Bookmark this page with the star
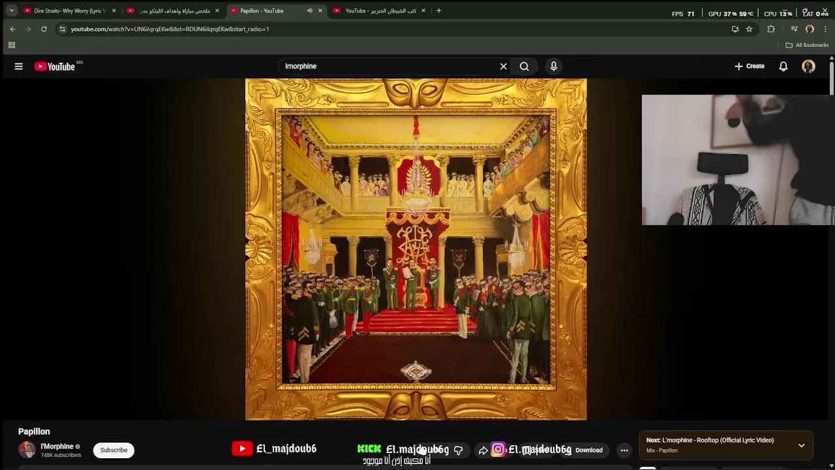Viewport: 835px width, 470px height. pyautogui.click(x=749, y=29)
